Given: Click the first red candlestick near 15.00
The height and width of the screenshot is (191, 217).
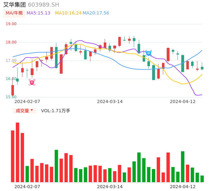Looking at the screenshot, I should tap(13, 90).
